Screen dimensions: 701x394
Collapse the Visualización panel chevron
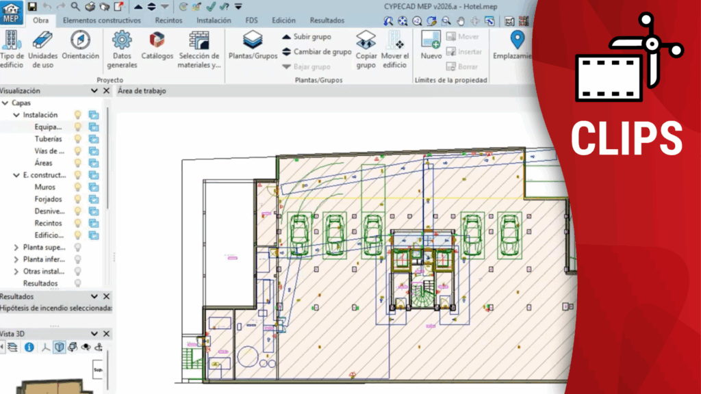click(x=94, y=90)
